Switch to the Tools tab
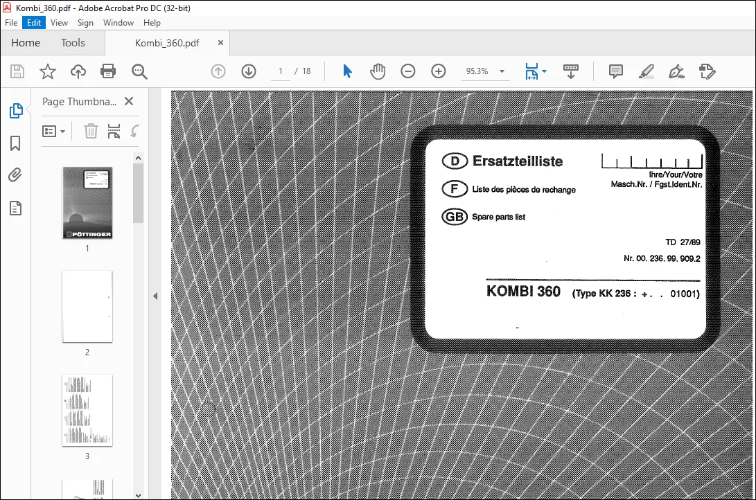Screen dimensions: 756x500 click(73, 43)
